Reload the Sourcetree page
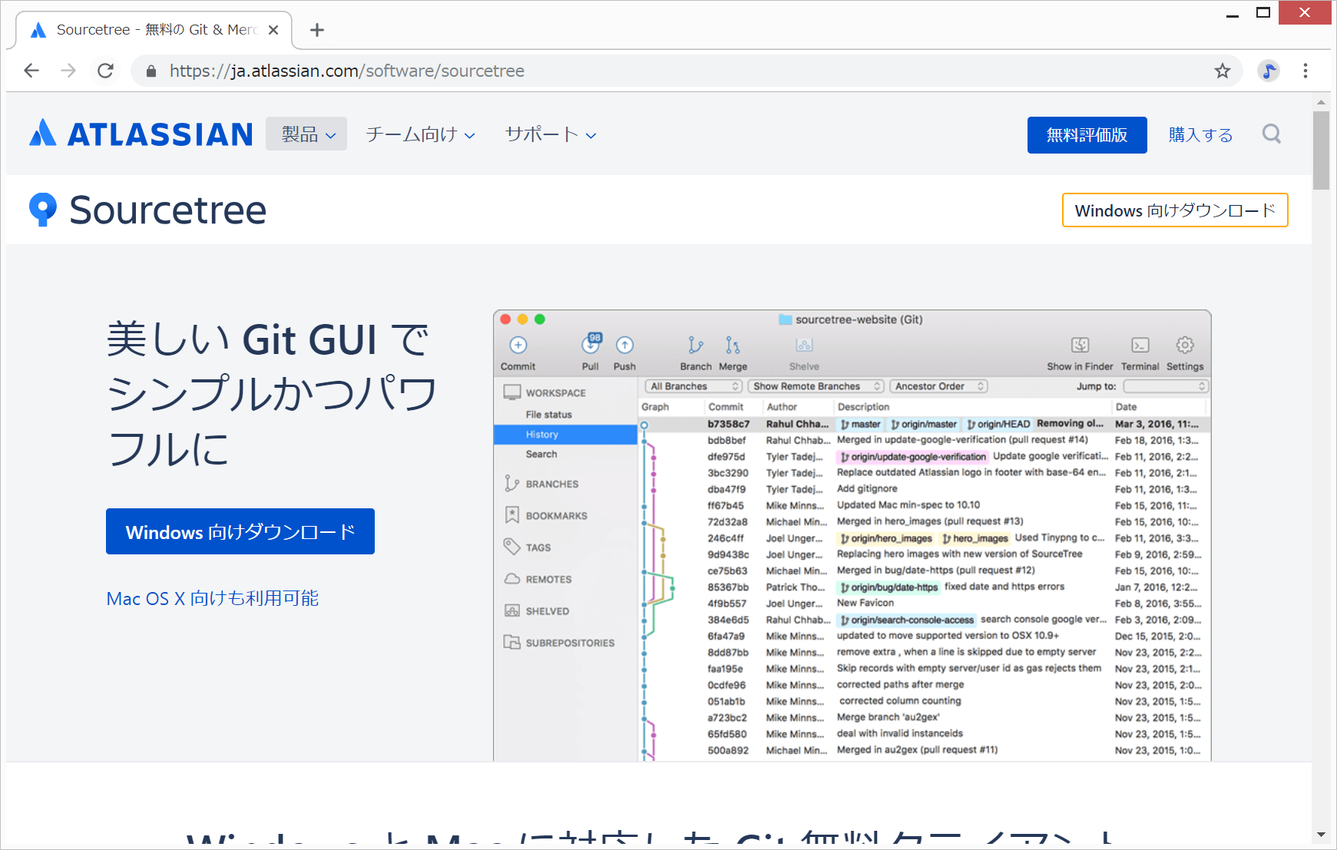 point(106,71)
